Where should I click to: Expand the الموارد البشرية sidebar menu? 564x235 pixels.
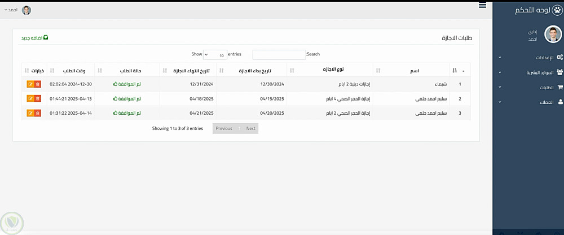tap(528, 72)
